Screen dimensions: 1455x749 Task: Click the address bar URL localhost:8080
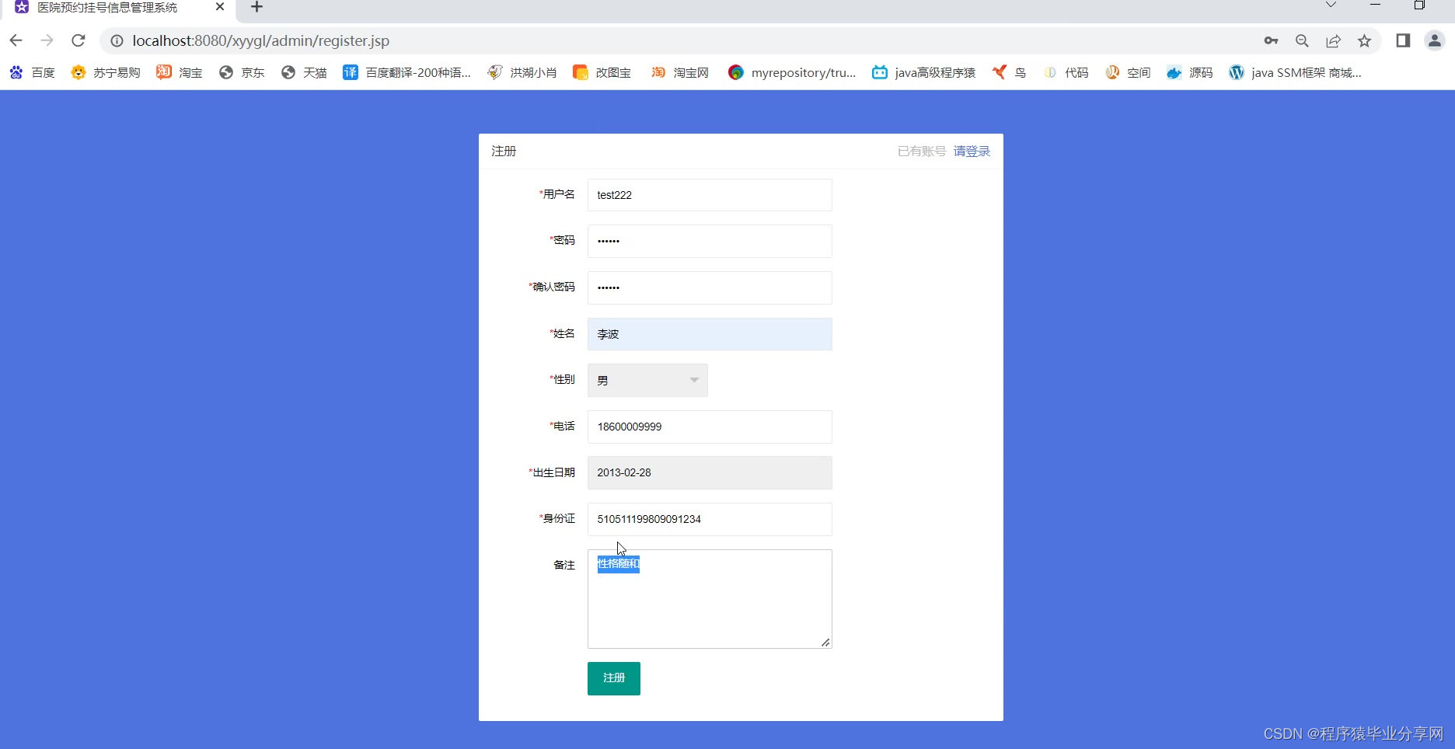[x=260, y=40]
